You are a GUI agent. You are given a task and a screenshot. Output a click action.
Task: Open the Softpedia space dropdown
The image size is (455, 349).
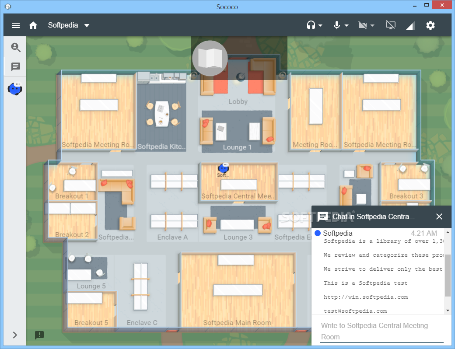click(x=69, y=25)
